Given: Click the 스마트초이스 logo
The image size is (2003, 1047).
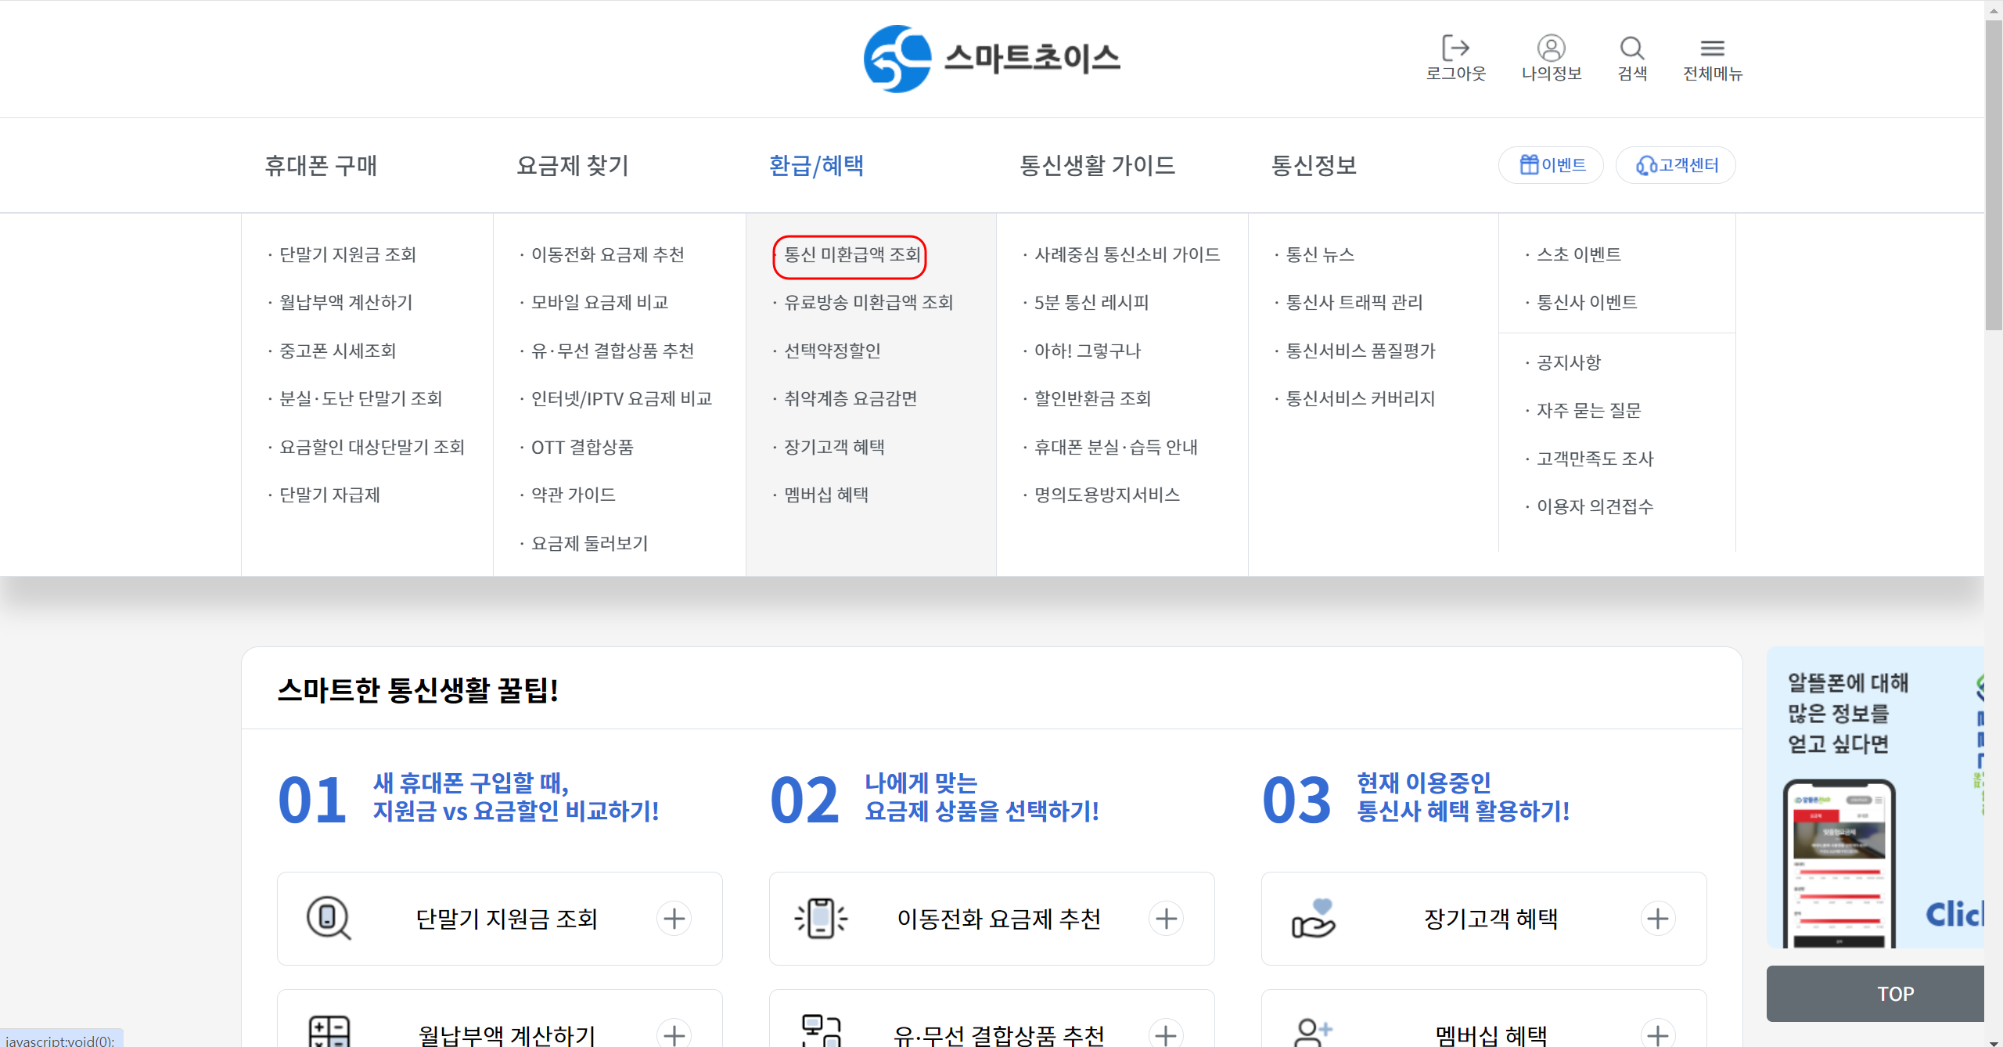Looking at the screenshot, I should pyautogui.click(x=991, y=59).
